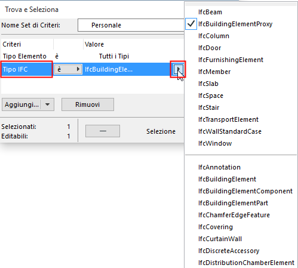Screen dimensions: 298x268
Task: Open the Tipo IFC value arrow dropdown
Action: (x=178, y=69)
